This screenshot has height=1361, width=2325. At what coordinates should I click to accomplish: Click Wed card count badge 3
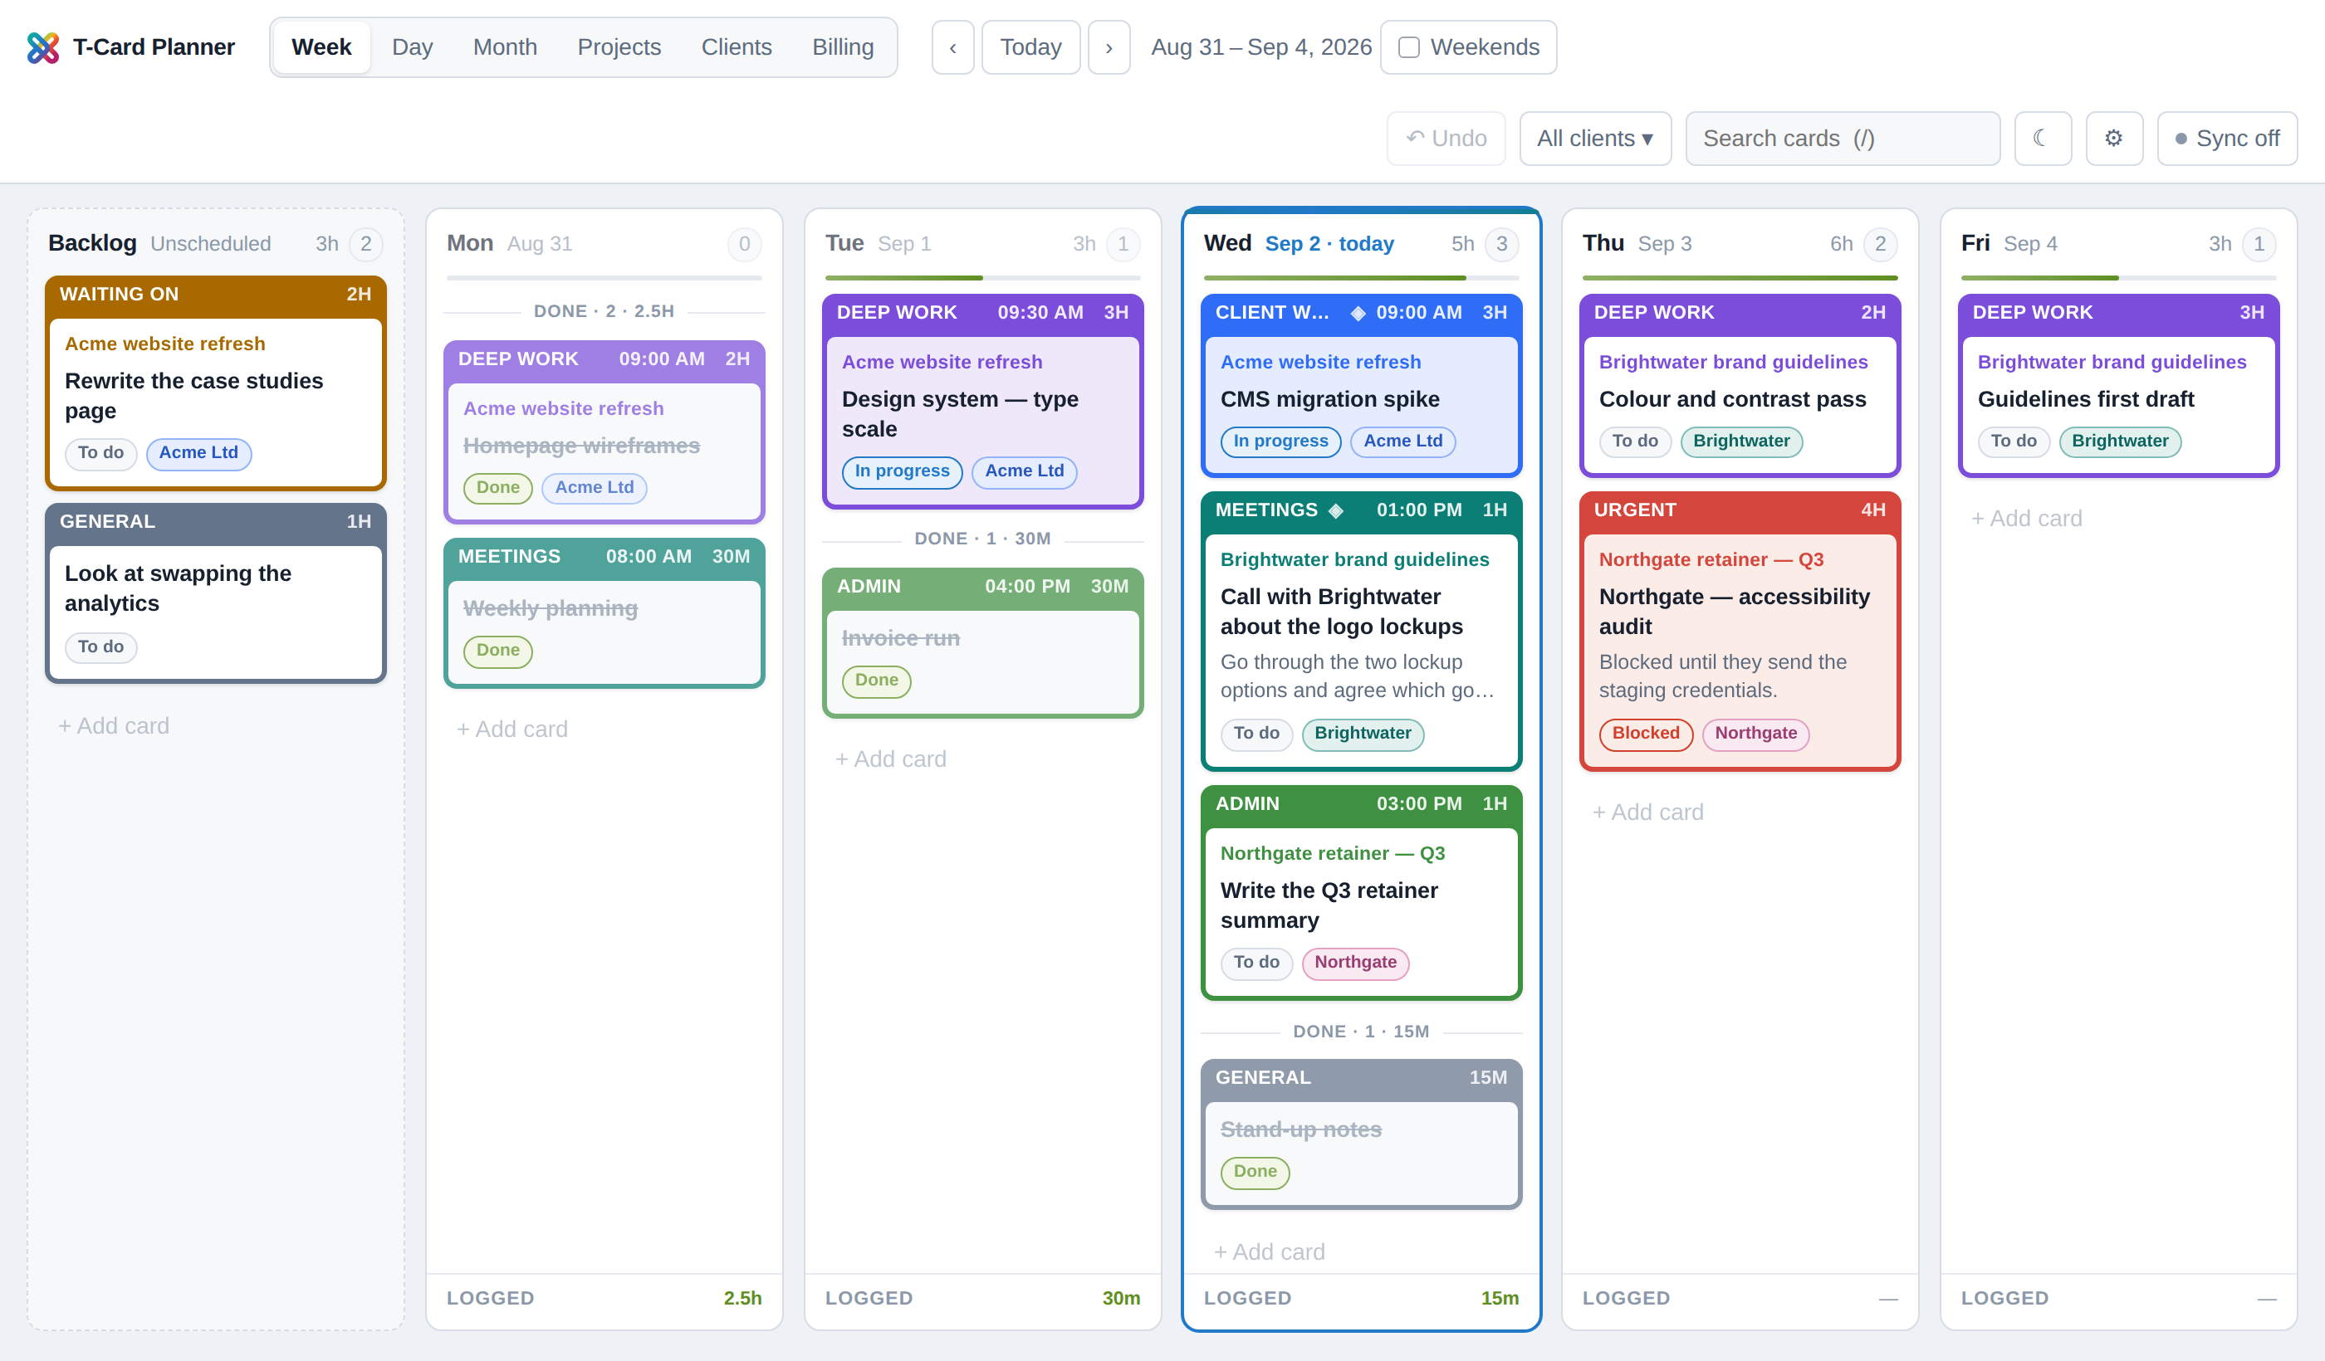coord(1501,244)
